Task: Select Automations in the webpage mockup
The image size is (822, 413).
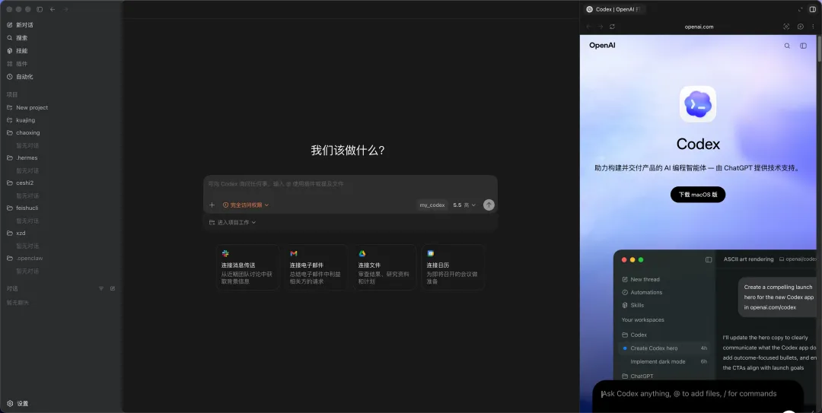Action: coord(642,293)
